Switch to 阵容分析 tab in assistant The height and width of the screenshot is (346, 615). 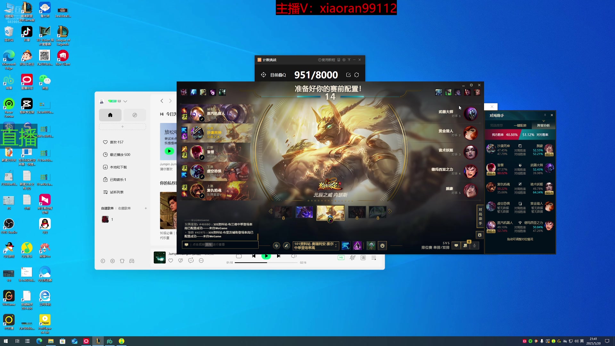tap(544, 125)
